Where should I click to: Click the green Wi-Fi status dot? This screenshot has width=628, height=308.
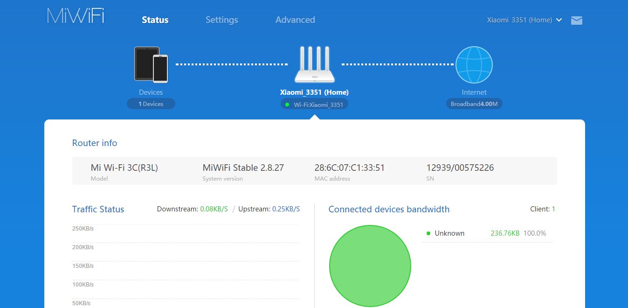[x=287, y=105]
